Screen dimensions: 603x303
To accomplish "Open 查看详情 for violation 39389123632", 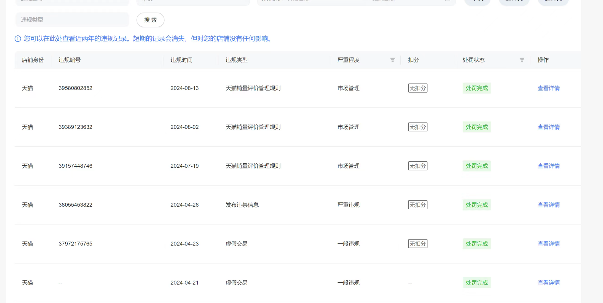I will tap(548, 127).
